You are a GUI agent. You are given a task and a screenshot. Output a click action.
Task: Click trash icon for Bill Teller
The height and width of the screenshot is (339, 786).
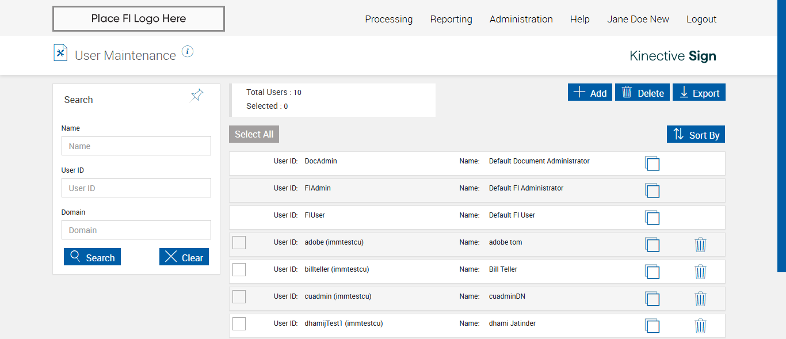pyautogui.click(x=700, y=272)
